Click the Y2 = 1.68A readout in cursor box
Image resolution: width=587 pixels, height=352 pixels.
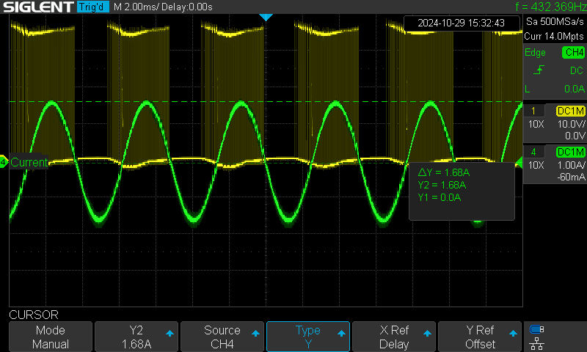(x=442, y=185)
